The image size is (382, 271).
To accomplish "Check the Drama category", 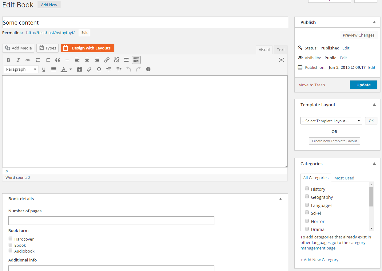I will [307, 229].
